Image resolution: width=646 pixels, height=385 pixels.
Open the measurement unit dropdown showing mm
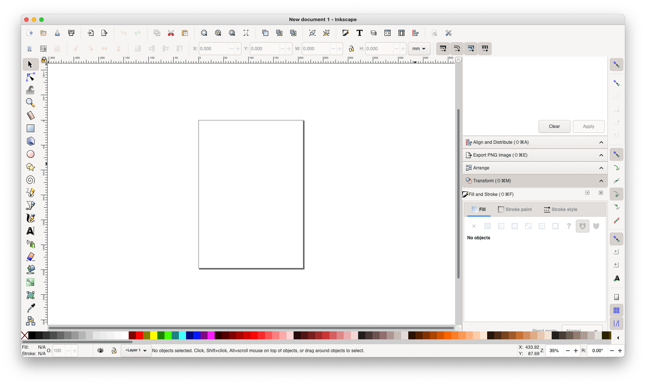coord(418,48)
